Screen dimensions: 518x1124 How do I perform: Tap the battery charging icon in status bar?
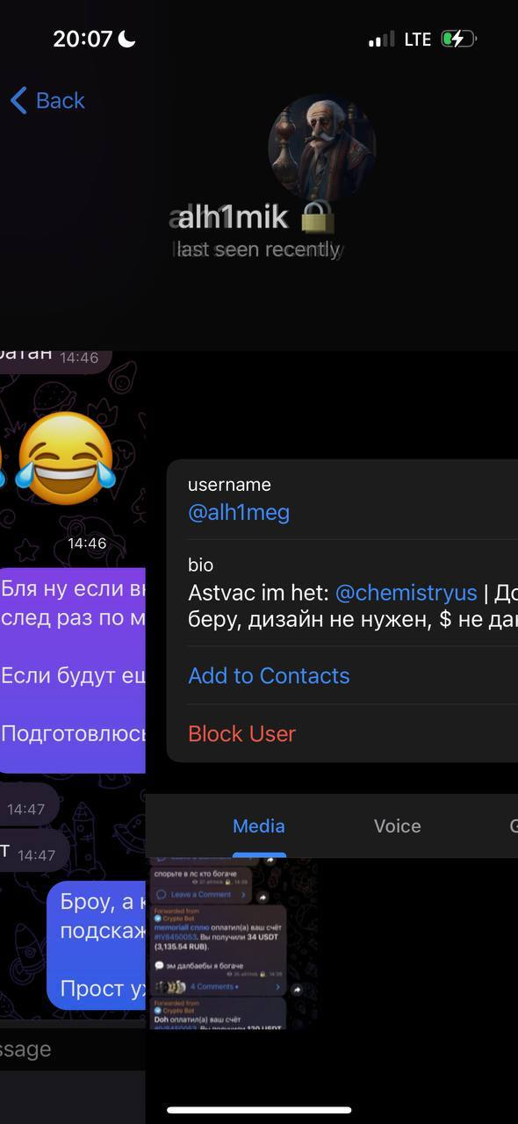pyautogui.click(x=457, y=39)
